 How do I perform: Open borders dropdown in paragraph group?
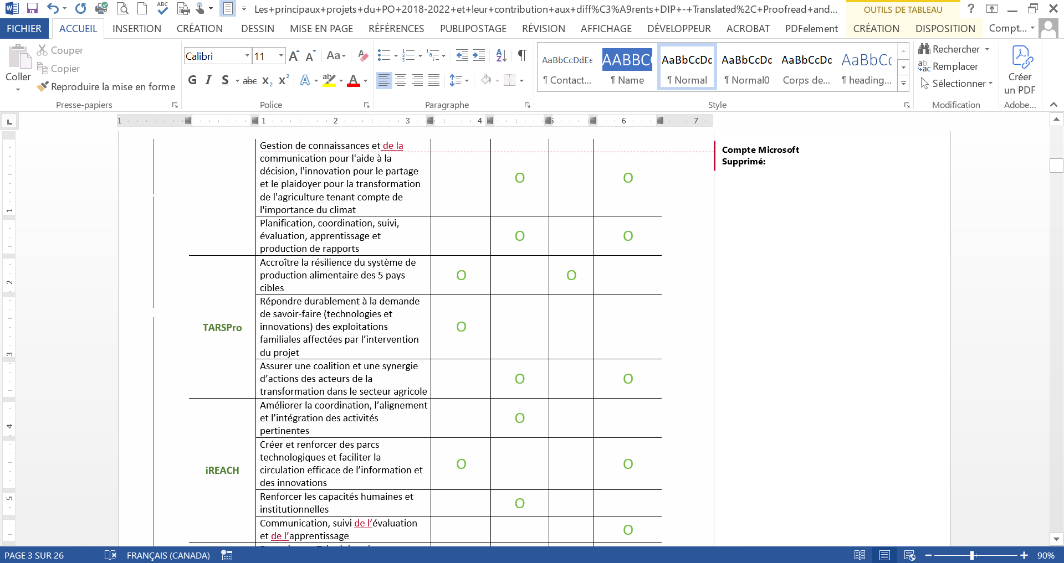click(x=521, y=81)
